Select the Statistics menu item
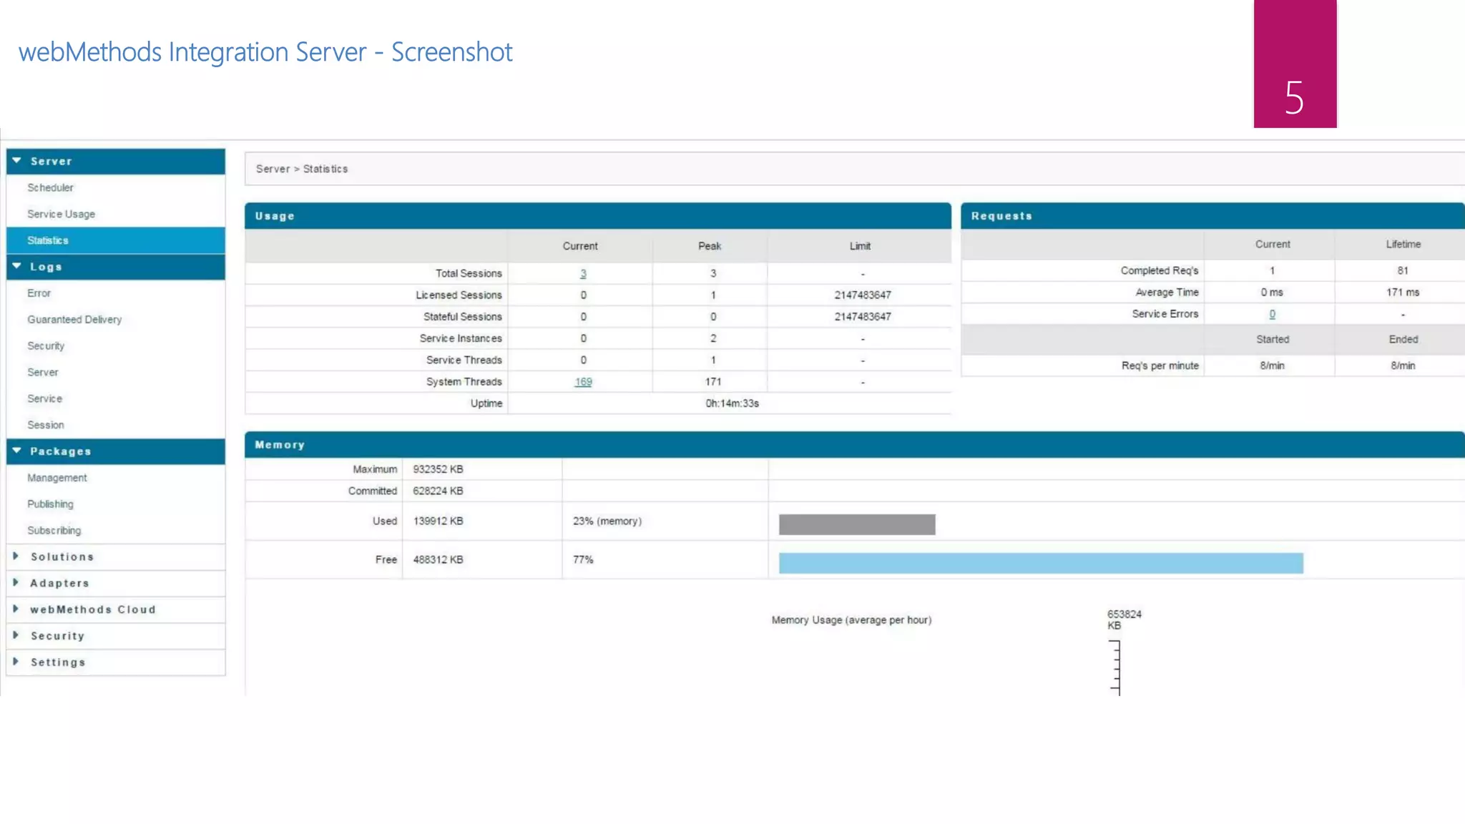Viewport: 1465px width, 824px height. 48,240
